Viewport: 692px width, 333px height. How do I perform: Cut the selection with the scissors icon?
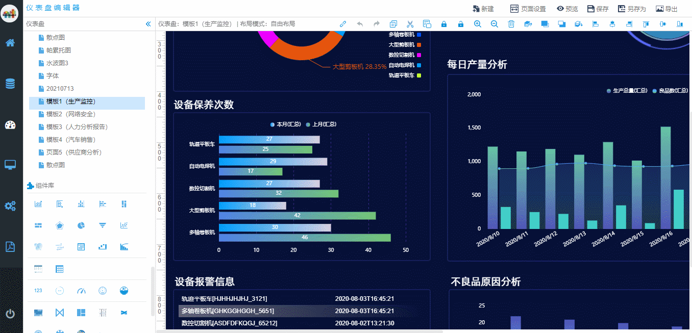pyautogui.click(x=410, y=24)
